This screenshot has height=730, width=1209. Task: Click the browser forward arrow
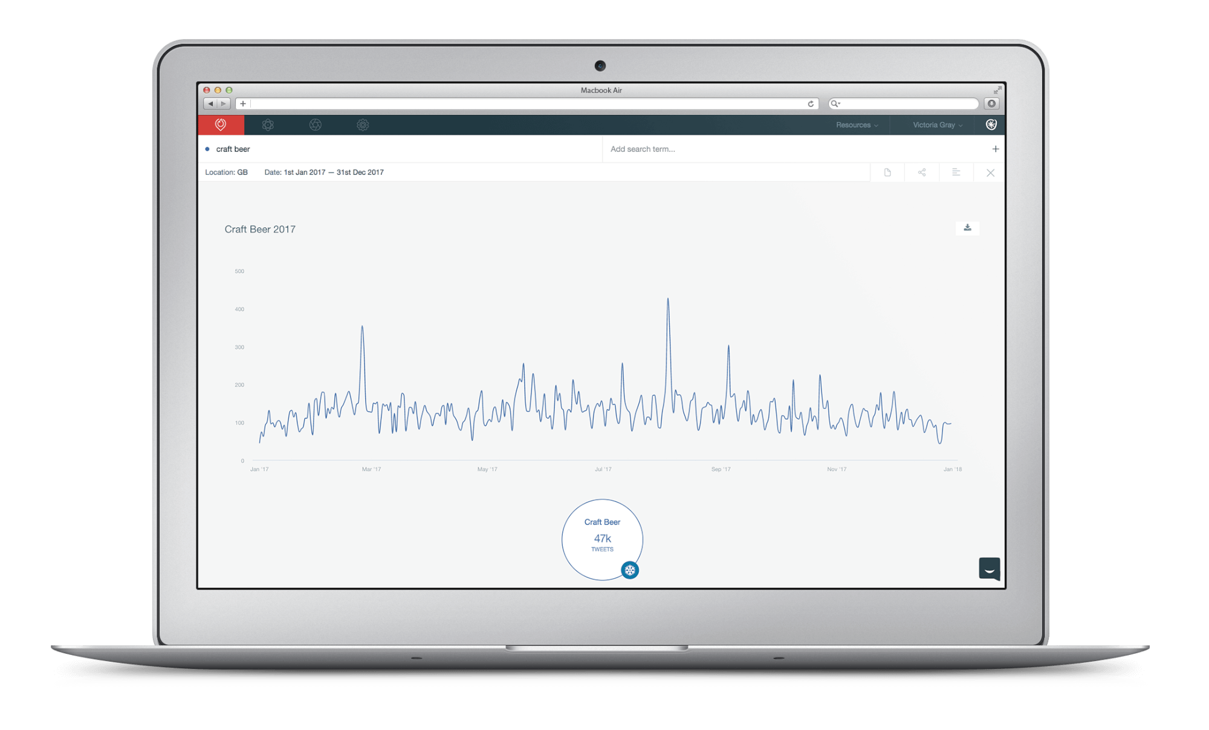point(224,104)
